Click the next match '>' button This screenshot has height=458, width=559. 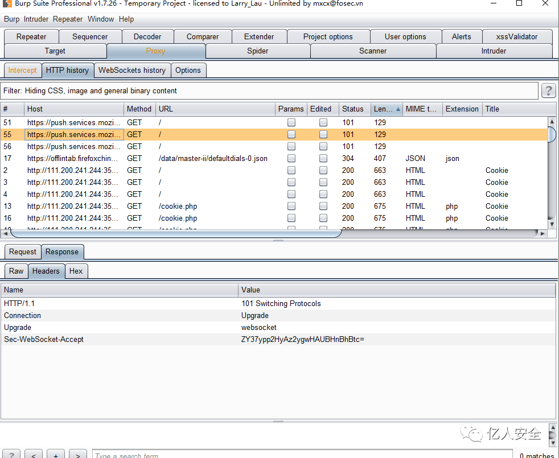point(78,454)
